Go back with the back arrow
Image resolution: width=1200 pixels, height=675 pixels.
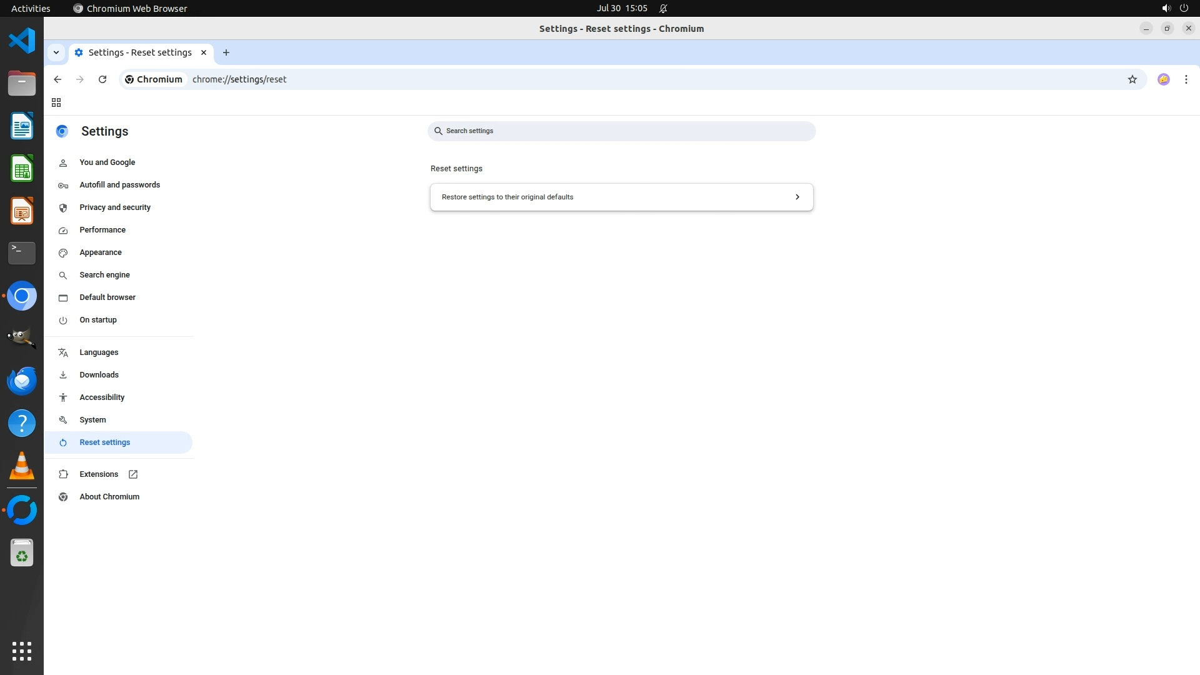point(57,79)
